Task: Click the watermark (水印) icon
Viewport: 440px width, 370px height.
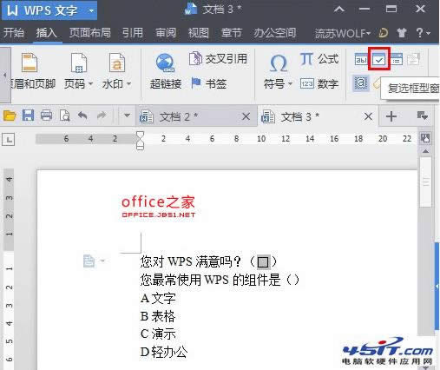Action: pyautogui.click(x=117, y=63)
